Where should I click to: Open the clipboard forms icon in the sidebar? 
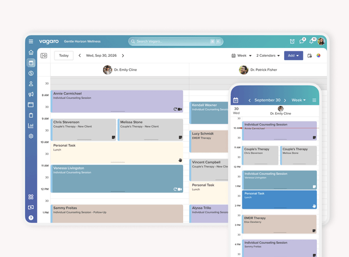coord(31,115)
